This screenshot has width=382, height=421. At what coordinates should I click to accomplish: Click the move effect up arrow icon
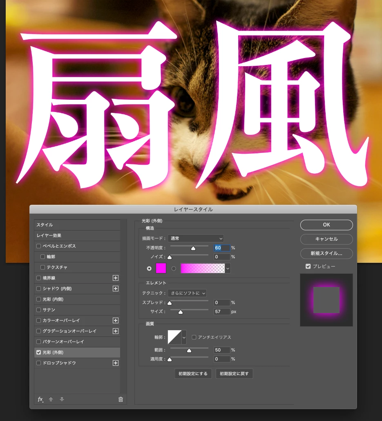tap(51, 399)
